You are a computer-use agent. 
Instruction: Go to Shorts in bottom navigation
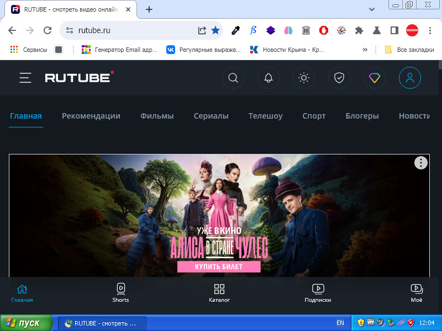[x=120, y=292]
